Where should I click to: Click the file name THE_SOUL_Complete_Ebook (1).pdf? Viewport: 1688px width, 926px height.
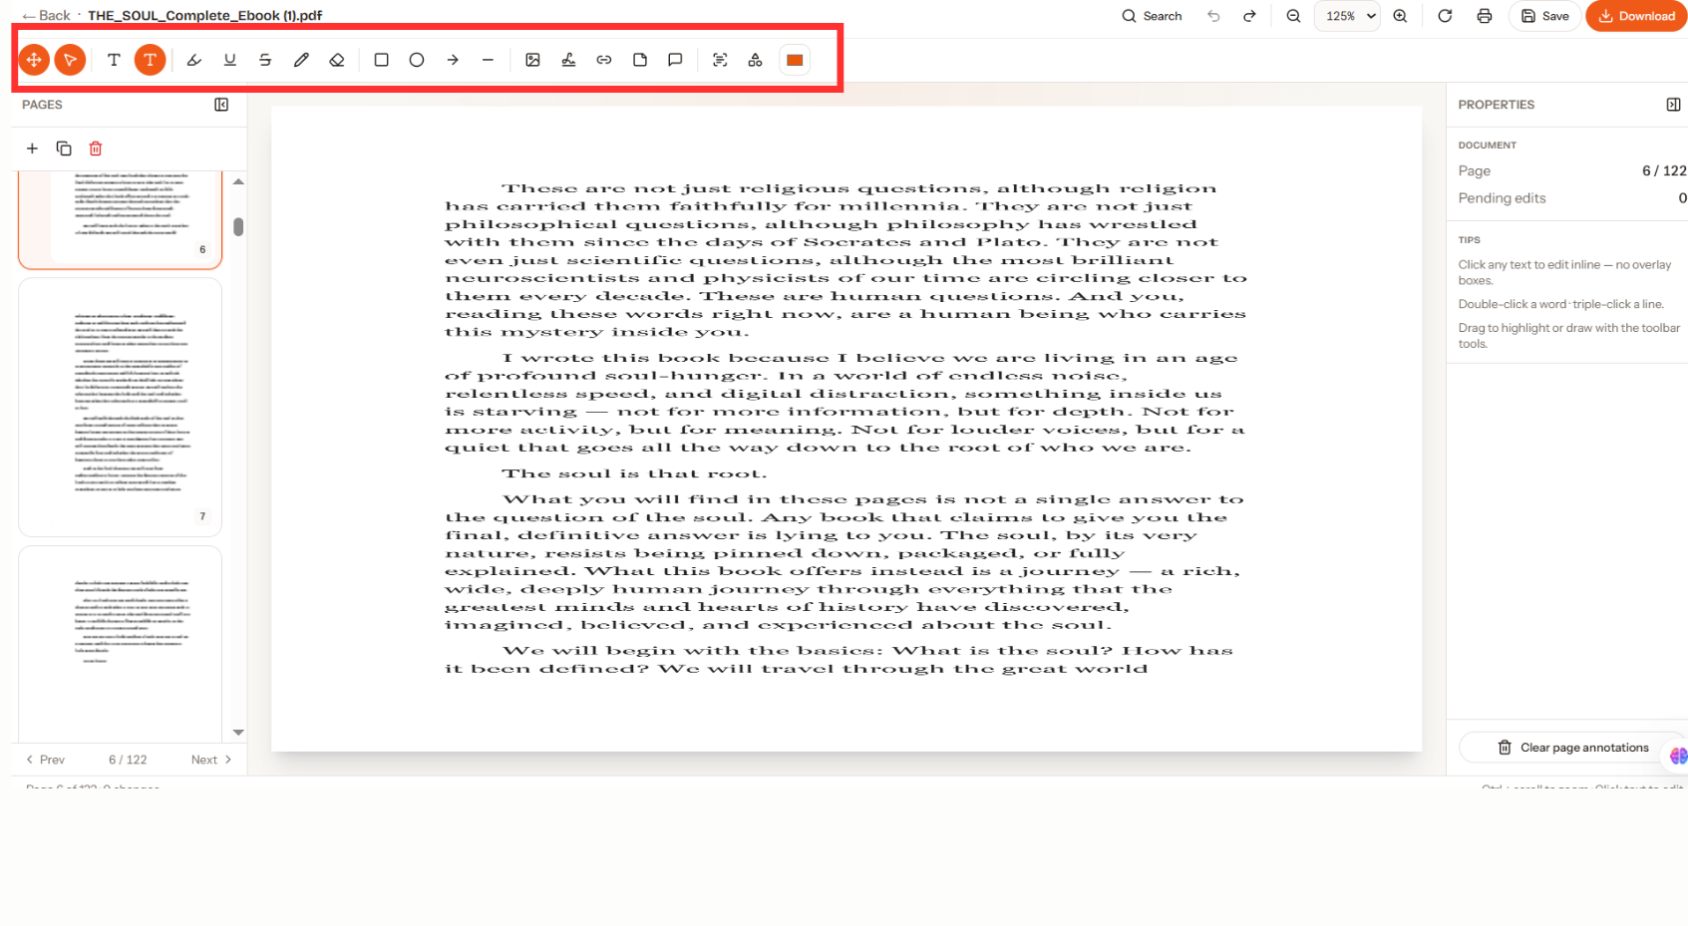click(204, 16)
